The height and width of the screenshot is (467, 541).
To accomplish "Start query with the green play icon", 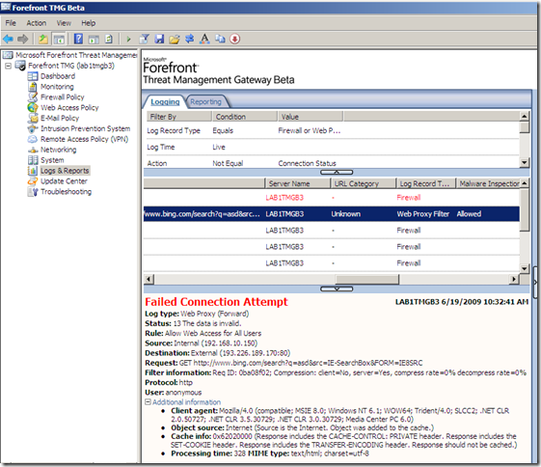I will point(128,39).
